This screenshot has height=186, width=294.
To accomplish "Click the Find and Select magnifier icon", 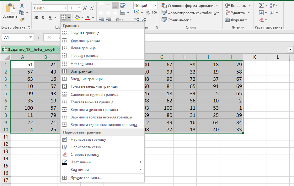I will pyautogui.click(x=272, y=13).
